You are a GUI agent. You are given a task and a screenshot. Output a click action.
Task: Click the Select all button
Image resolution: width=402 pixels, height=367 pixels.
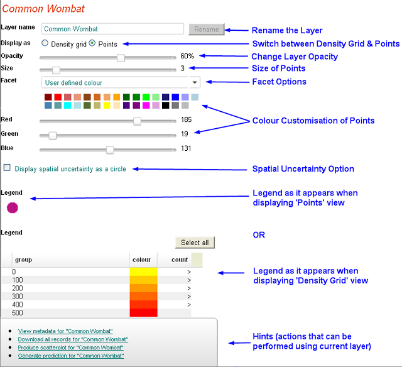point(195,243)
